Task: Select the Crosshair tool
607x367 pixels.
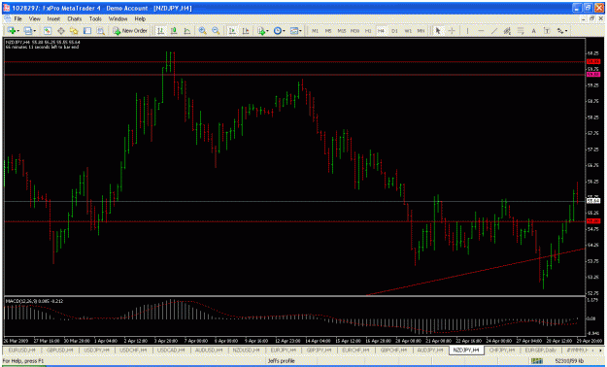Action: click(x=452, y=31)
